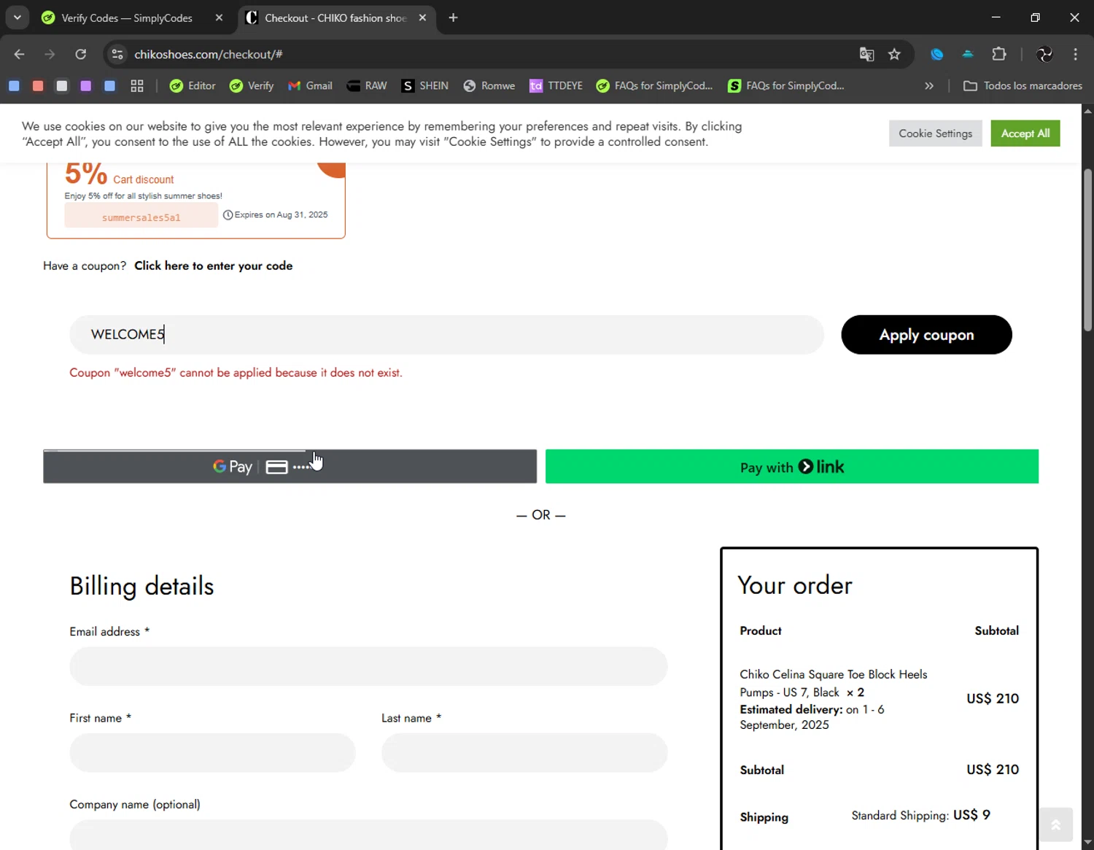Click the first blue square bookmark icon
The height and width of the screenshot is (850, 1094).
14,86
